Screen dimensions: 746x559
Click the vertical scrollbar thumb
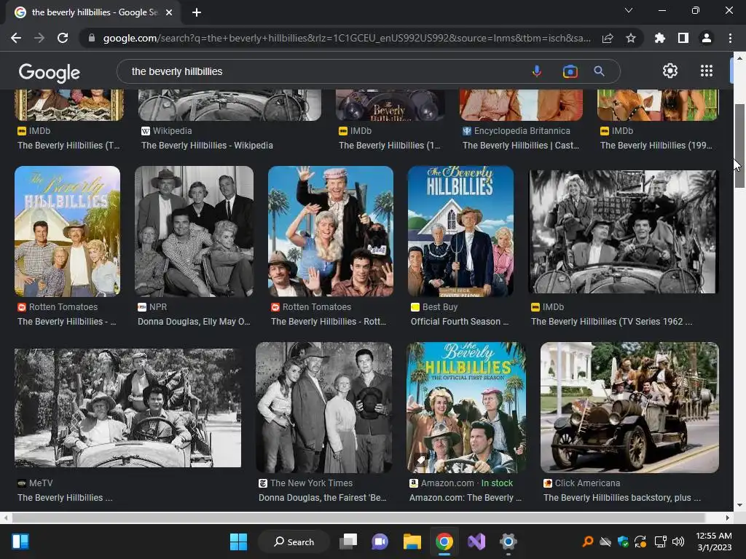739,146
